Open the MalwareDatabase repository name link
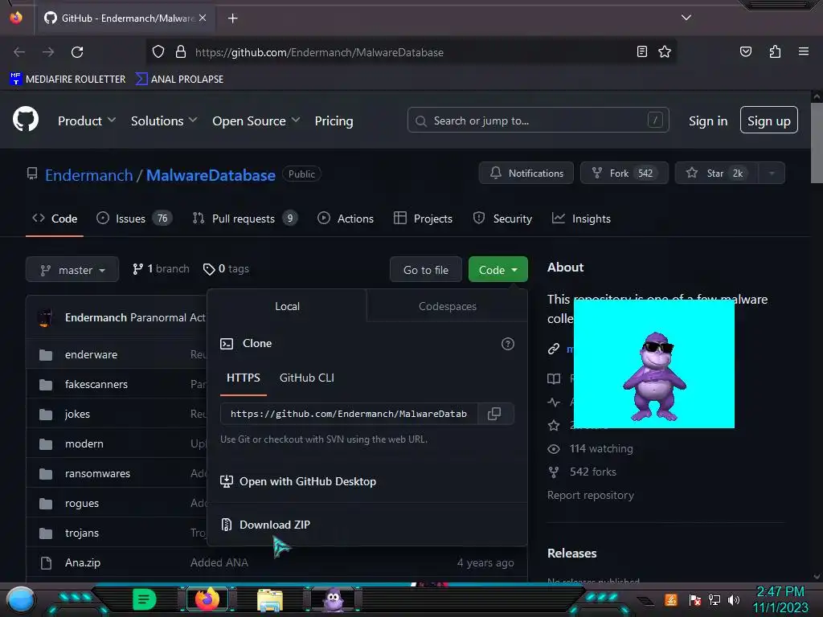The image size is (823, 617). pyautogui.click(x=211, y=174)
